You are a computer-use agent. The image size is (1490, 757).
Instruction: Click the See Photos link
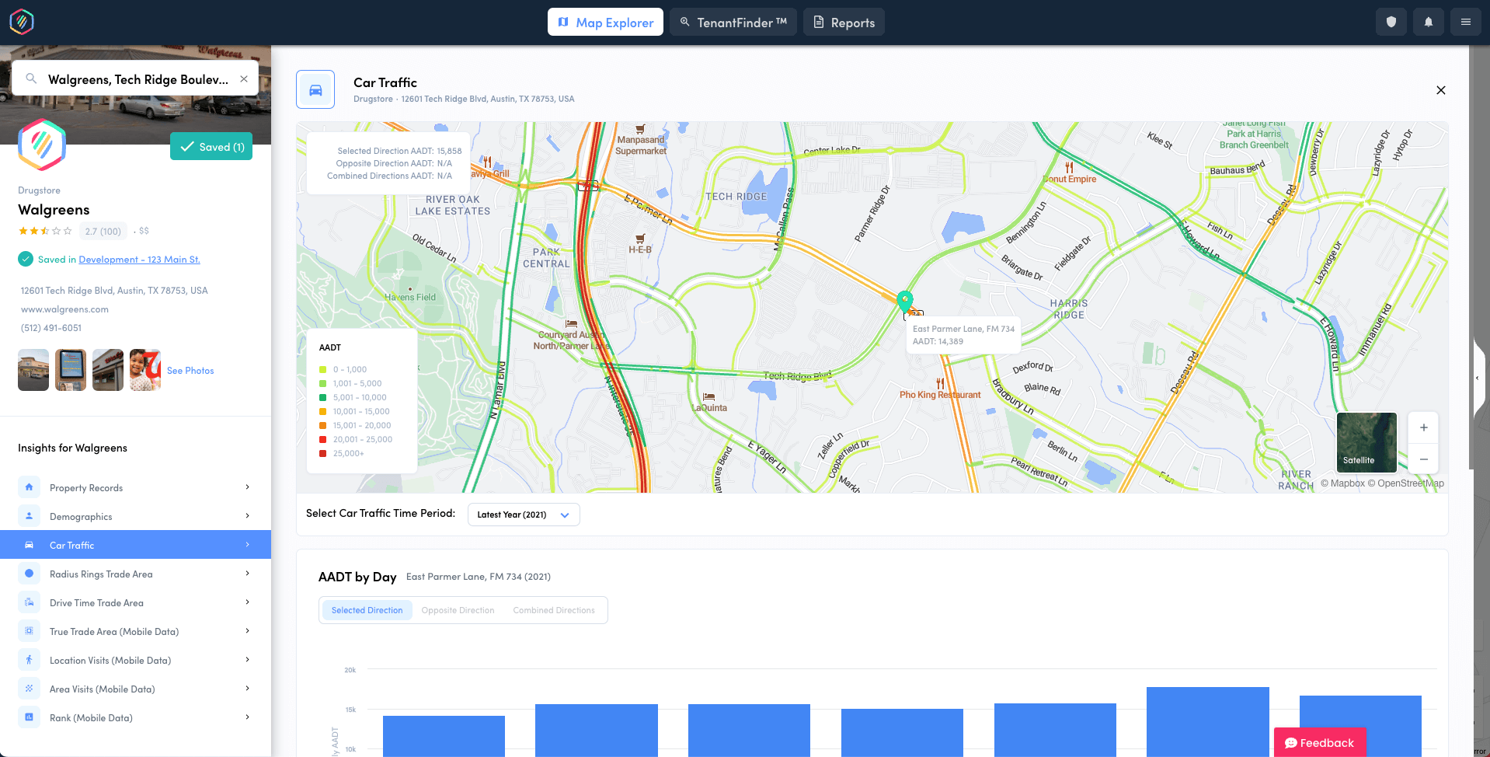(190, 370)
